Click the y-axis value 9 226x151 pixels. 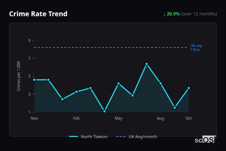point(29,40)
